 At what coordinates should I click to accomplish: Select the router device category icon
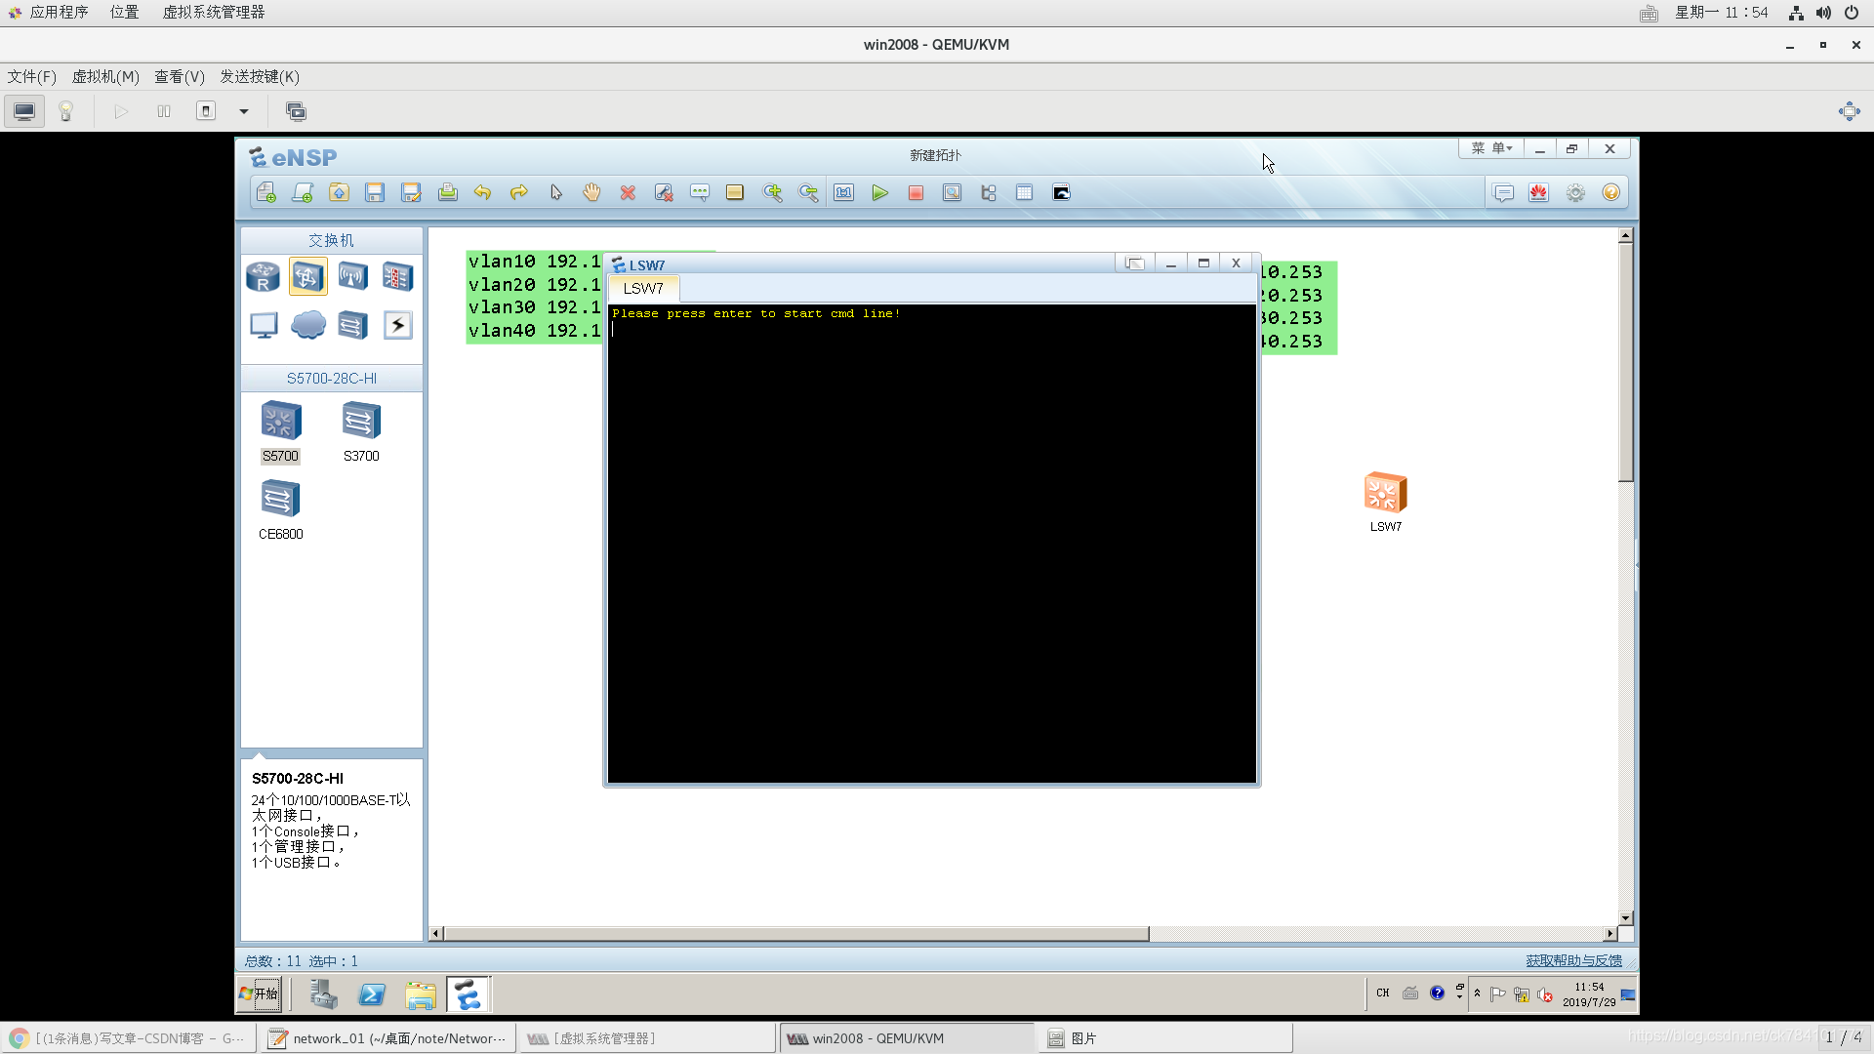pyautogui.click(x=263, y=277)
